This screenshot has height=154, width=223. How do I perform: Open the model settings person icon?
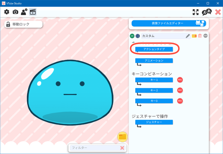[24, 12]
